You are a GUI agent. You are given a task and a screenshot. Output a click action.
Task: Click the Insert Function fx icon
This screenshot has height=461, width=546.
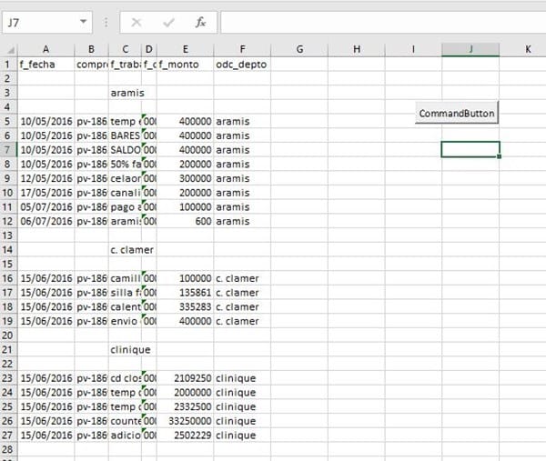200,22
